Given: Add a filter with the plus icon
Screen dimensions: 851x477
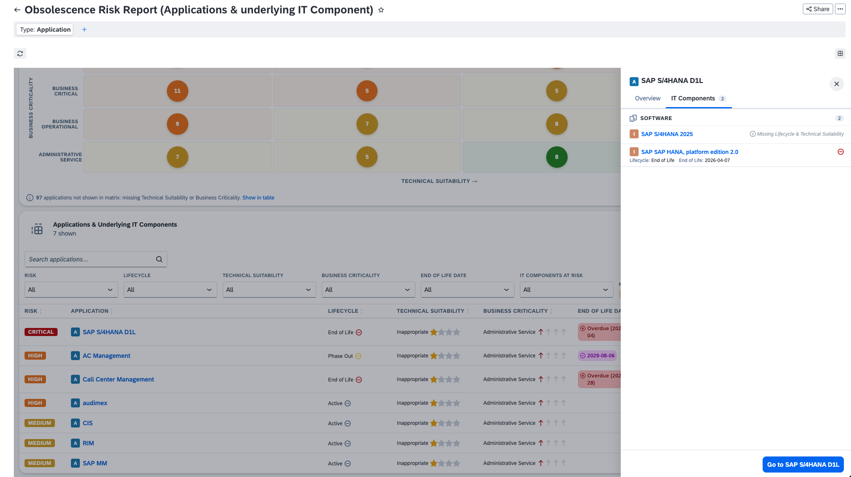Looking at the screenshot, I should click(84, 29).
